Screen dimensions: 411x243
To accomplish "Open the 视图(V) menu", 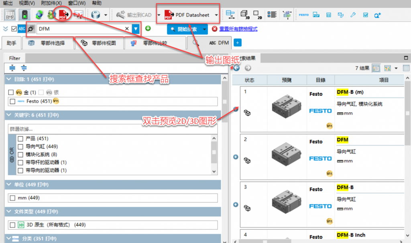I will [x=26, y=3].
